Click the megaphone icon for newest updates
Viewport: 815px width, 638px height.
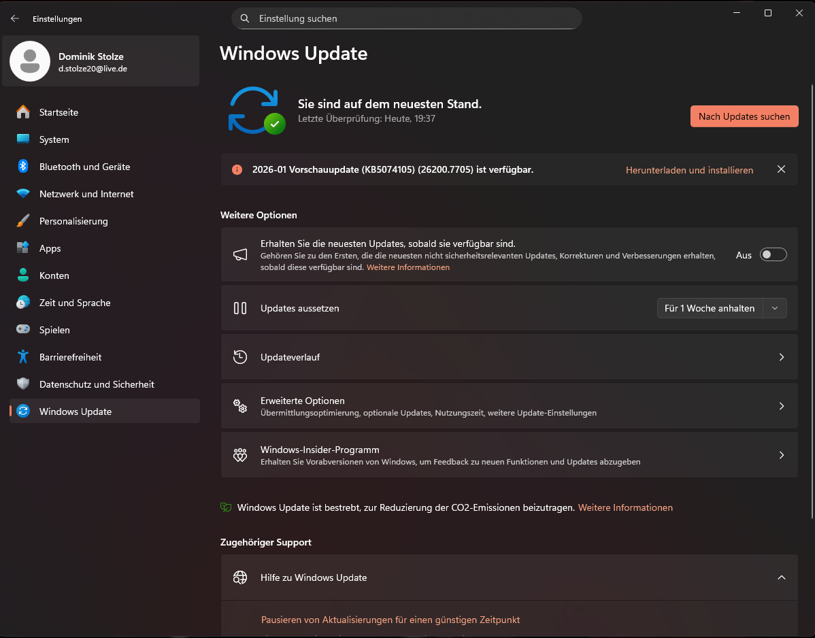pyautogui.click(x=240, y=254)
